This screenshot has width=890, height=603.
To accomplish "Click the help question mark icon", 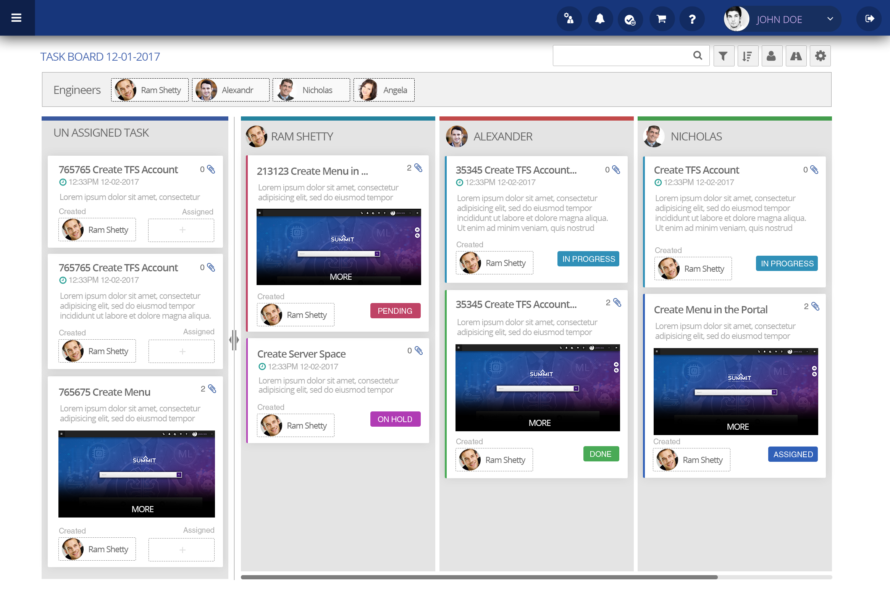I will click(x=692, y=19).
